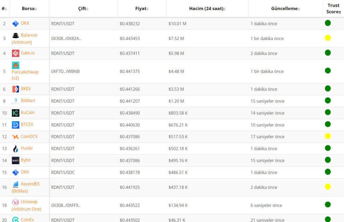Click the Balancer exchange logo

[x=15, y=35]
